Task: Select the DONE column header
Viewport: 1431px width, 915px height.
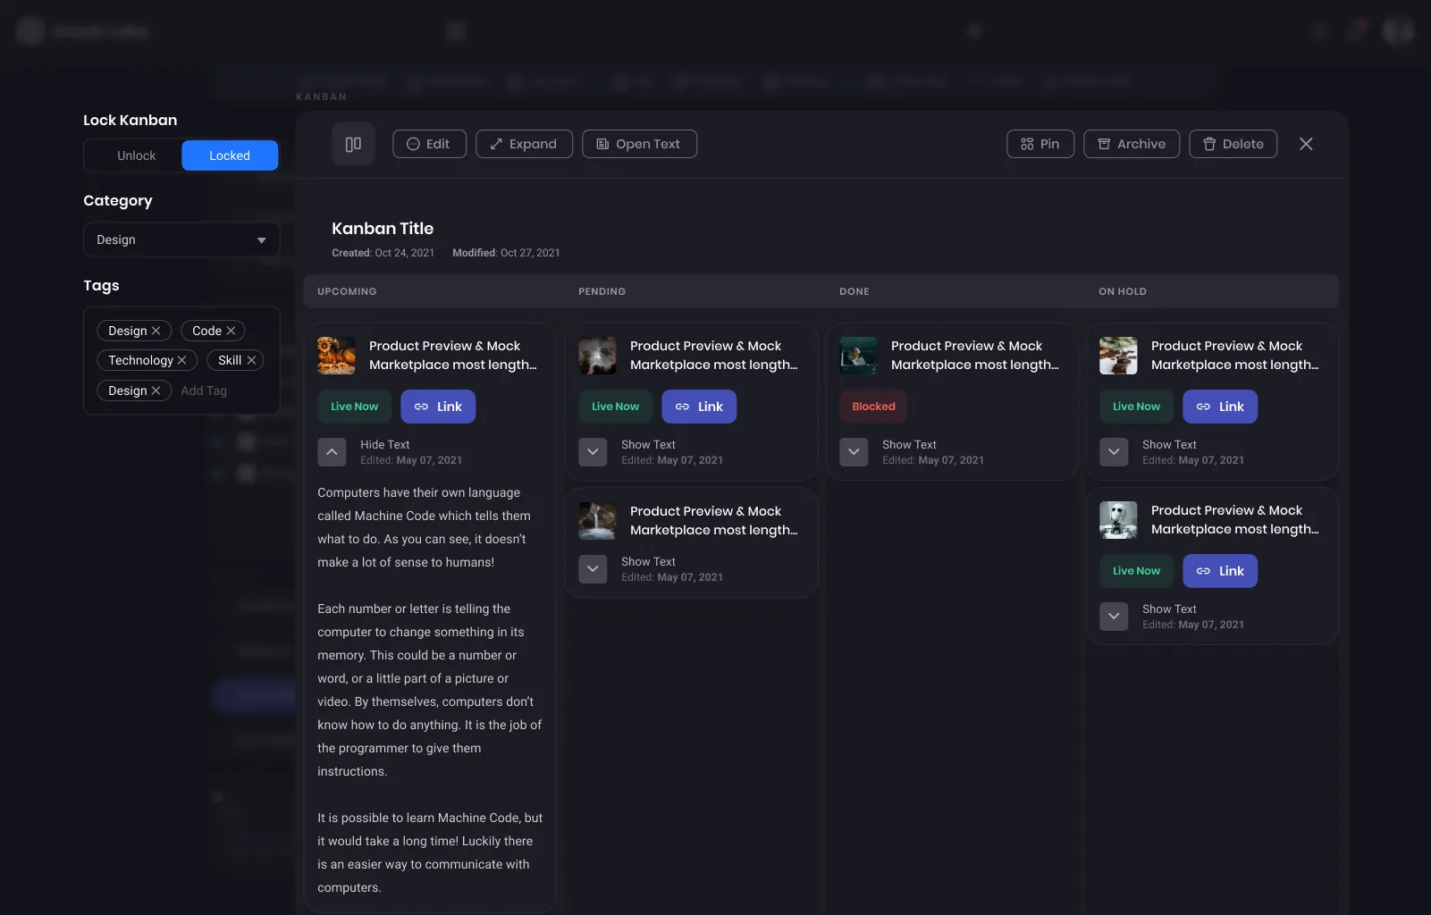Action: click(854, 291)
